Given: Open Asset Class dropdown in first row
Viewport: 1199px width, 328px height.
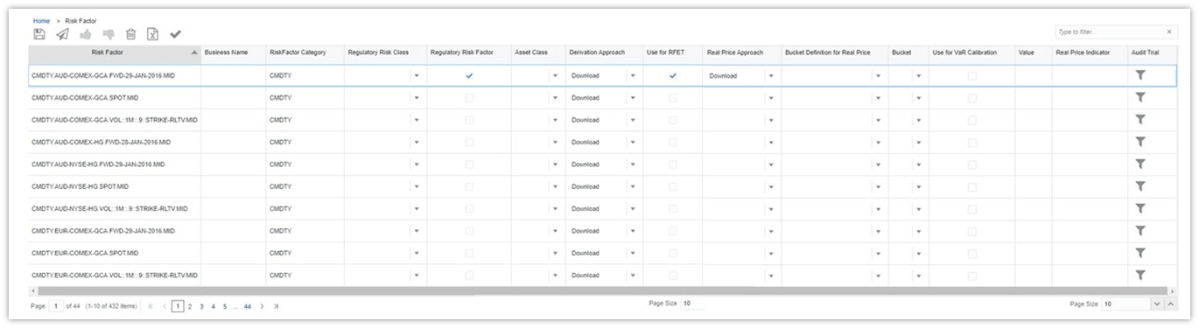Looking at the screenshot, I should 555,76.
